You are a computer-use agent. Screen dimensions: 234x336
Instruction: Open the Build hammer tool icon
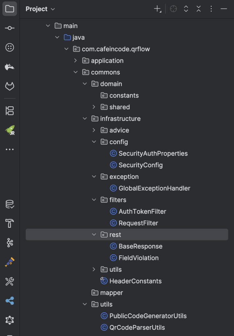coord(10,223)
